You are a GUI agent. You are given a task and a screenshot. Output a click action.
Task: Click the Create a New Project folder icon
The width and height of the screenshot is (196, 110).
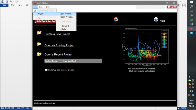(x=39, y=33)
